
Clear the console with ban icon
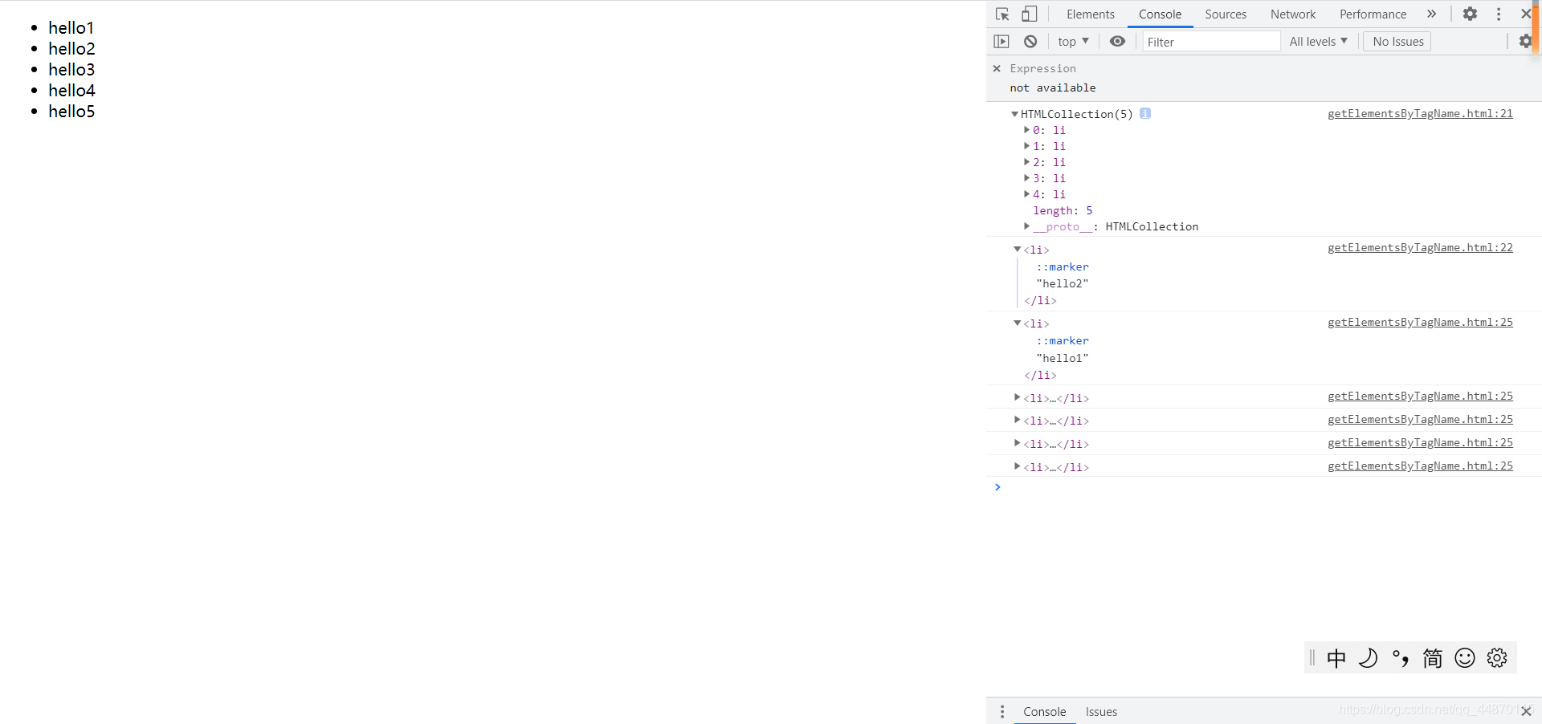pyautogui.click(x=1030, y=41)
